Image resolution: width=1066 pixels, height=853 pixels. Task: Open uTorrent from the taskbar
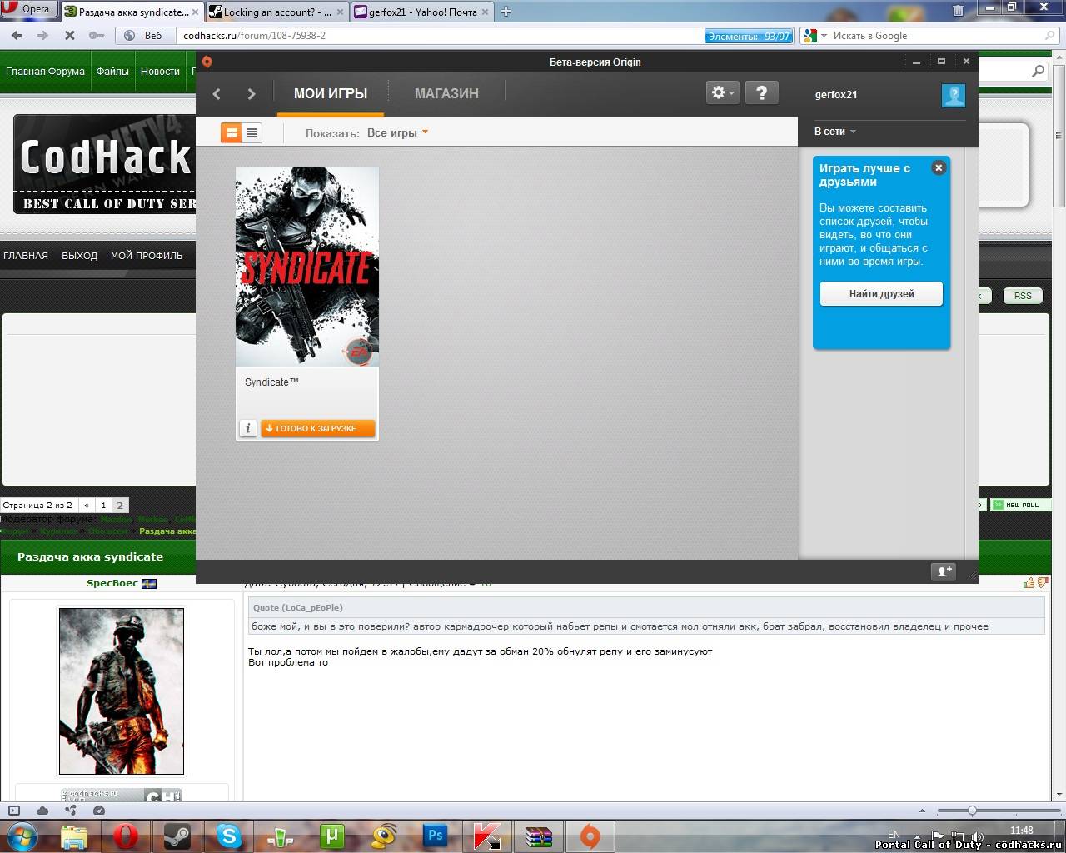(332, 836)
